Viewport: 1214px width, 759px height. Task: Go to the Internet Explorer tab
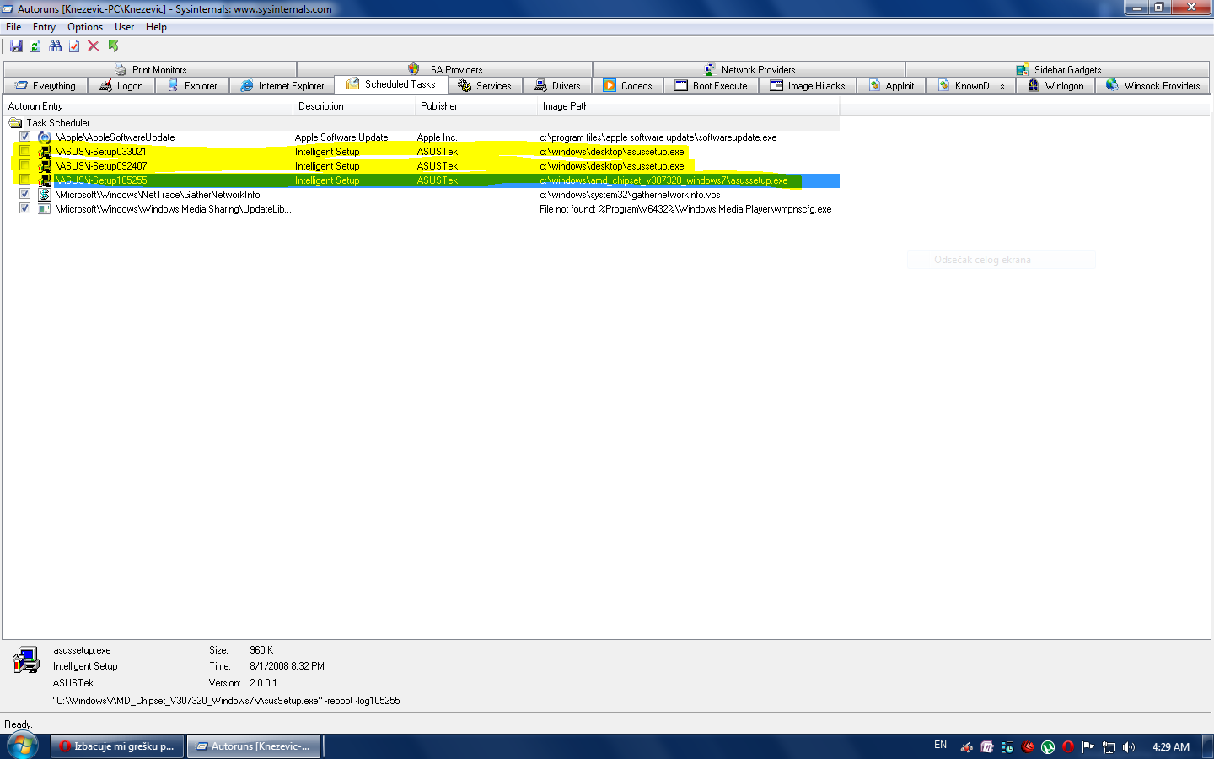282,85
